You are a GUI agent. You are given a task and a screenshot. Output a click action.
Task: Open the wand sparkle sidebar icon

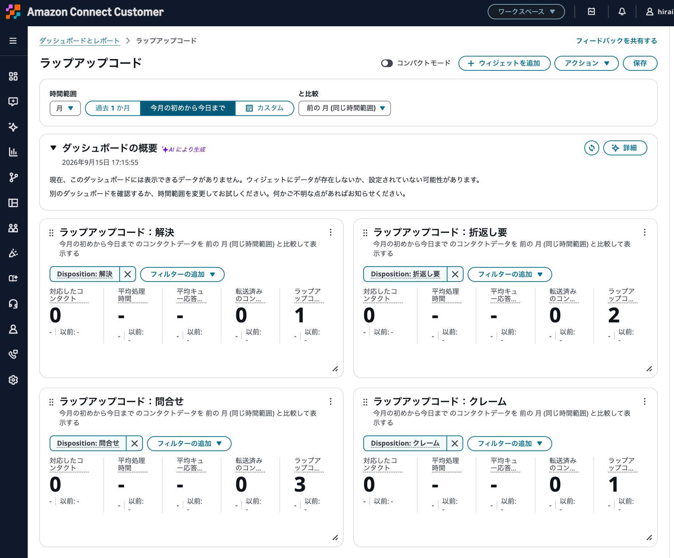click(13, 253)
